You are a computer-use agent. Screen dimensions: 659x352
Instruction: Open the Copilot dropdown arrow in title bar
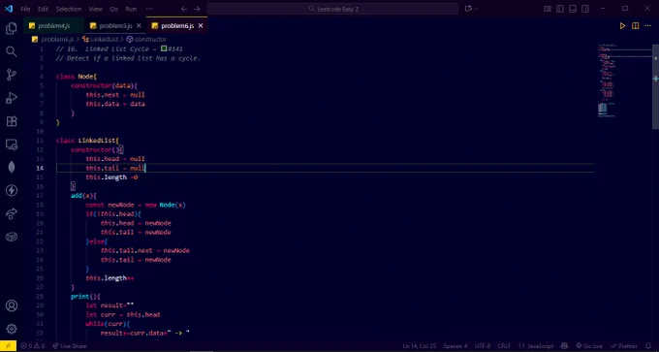pyautogui.click(x=476, y=9)
